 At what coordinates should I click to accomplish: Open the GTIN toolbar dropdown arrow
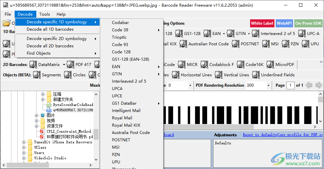pos(249,34)
